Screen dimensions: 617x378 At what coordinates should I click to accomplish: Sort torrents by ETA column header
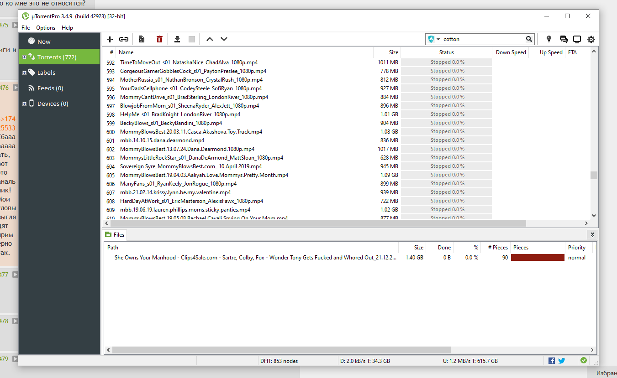[x=578, y=52]
